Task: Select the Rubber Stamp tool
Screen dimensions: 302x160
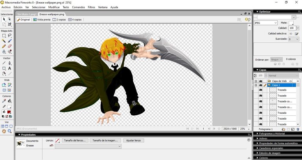Action: 9,51
